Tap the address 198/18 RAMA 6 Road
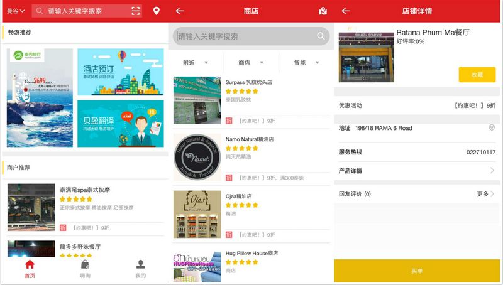 (x=384, y=128)
